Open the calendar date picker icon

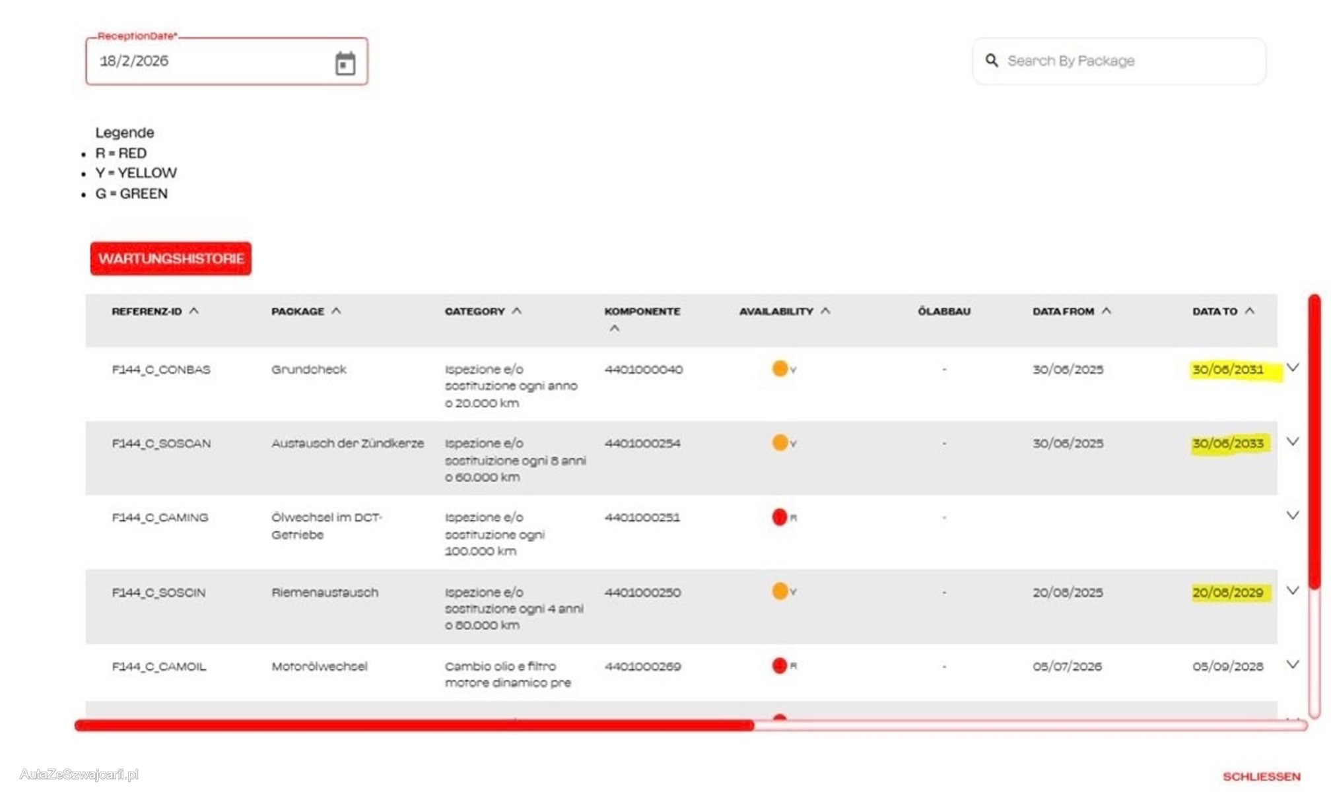click(x=345, y=63)
